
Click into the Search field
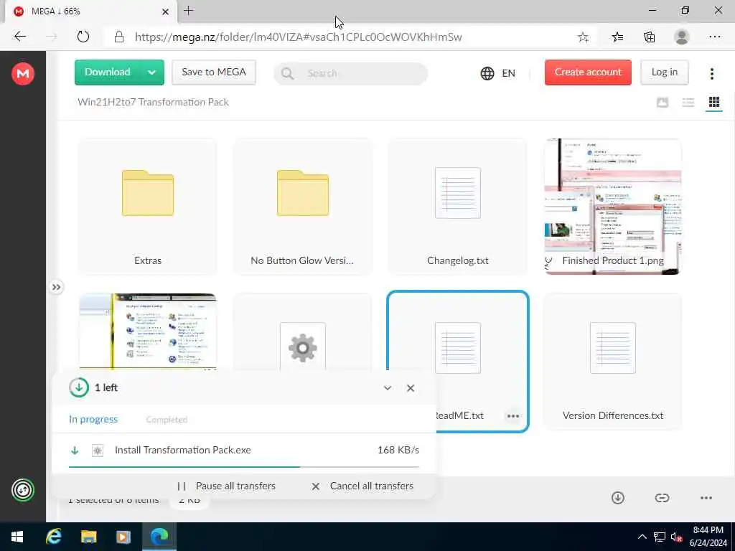coord(350,74)
